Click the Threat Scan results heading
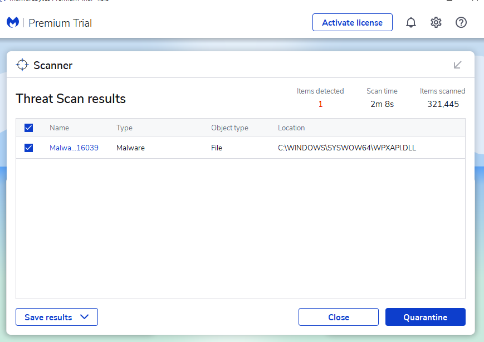The height and width of the screenshot is (342, 484). (71, 99)
